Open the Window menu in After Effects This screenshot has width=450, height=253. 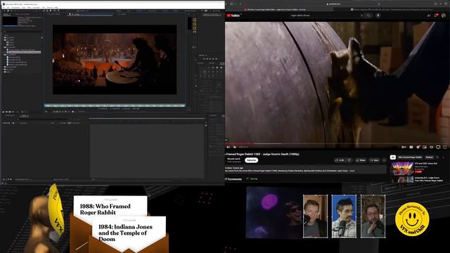tap(50, 8)
